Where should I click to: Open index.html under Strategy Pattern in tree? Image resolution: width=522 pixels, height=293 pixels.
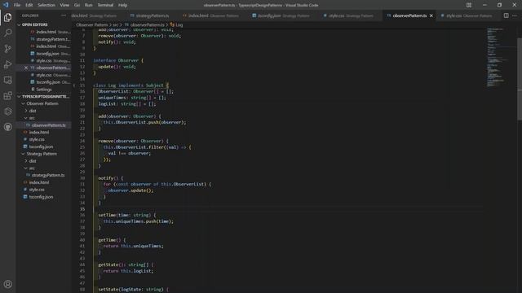tap(43, 182)
